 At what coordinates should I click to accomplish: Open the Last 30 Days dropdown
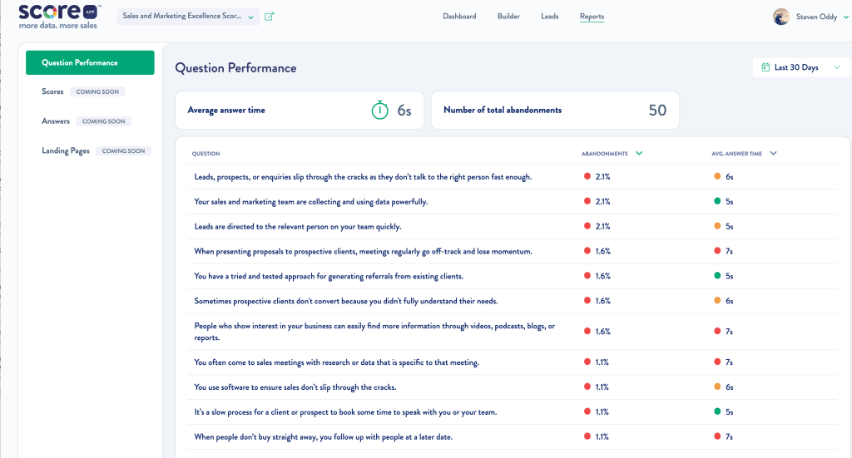(801, 67)
